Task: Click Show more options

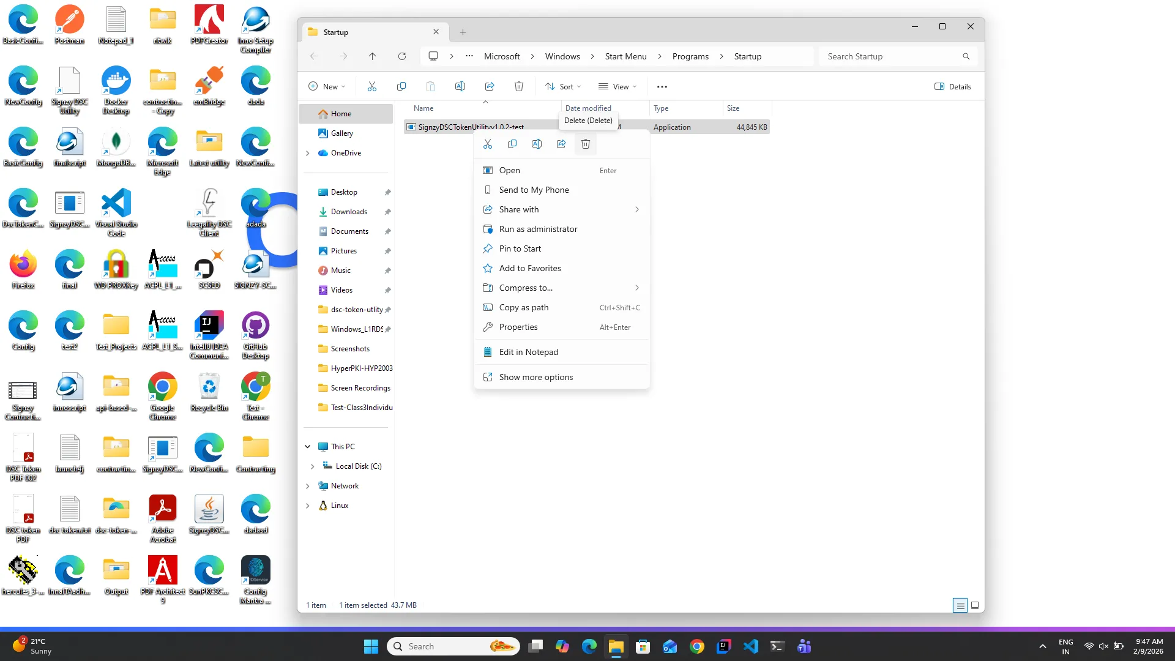Action: tap(561, 377)
